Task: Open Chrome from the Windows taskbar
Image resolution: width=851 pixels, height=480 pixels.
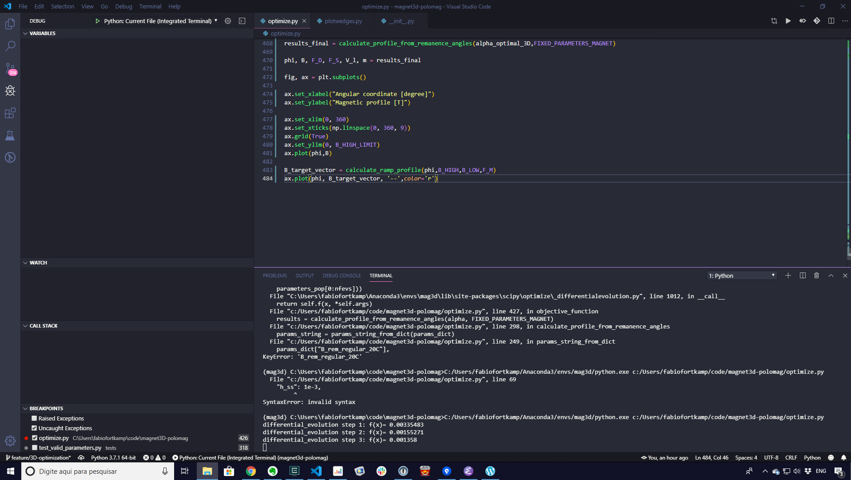Action: coord(251,471)
